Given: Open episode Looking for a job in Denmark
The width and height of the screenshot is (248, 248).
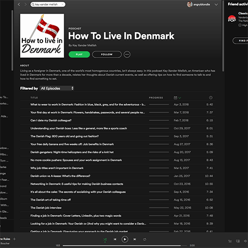Looking at the screenshot, I should 88,224.
